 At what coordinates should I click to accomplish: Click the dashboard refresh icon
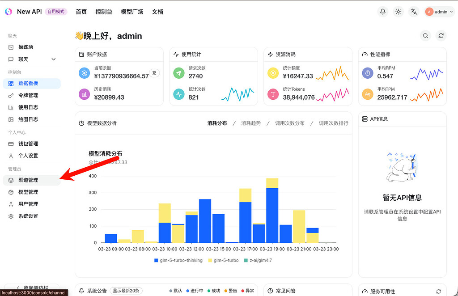click(441, 36)
